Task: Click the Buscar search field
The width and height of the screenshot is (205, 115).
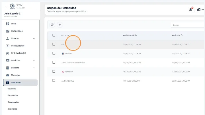Action: tap(187, 25)
